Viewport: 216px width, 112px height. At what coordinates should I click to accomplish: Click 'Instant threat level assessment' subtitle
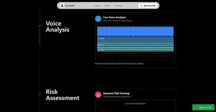click(117, 96)
